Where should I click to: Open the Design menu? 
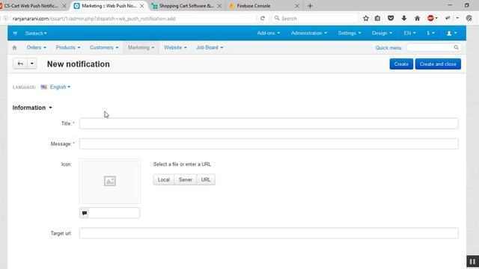pyautogui.click(x=382, y=33)
